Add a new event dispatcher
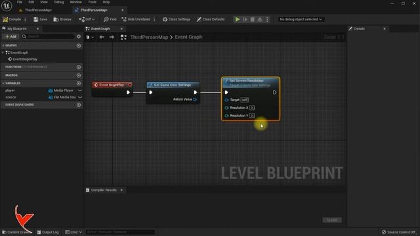The height and width of the screenshot is (236, 420). pos(79,105)
